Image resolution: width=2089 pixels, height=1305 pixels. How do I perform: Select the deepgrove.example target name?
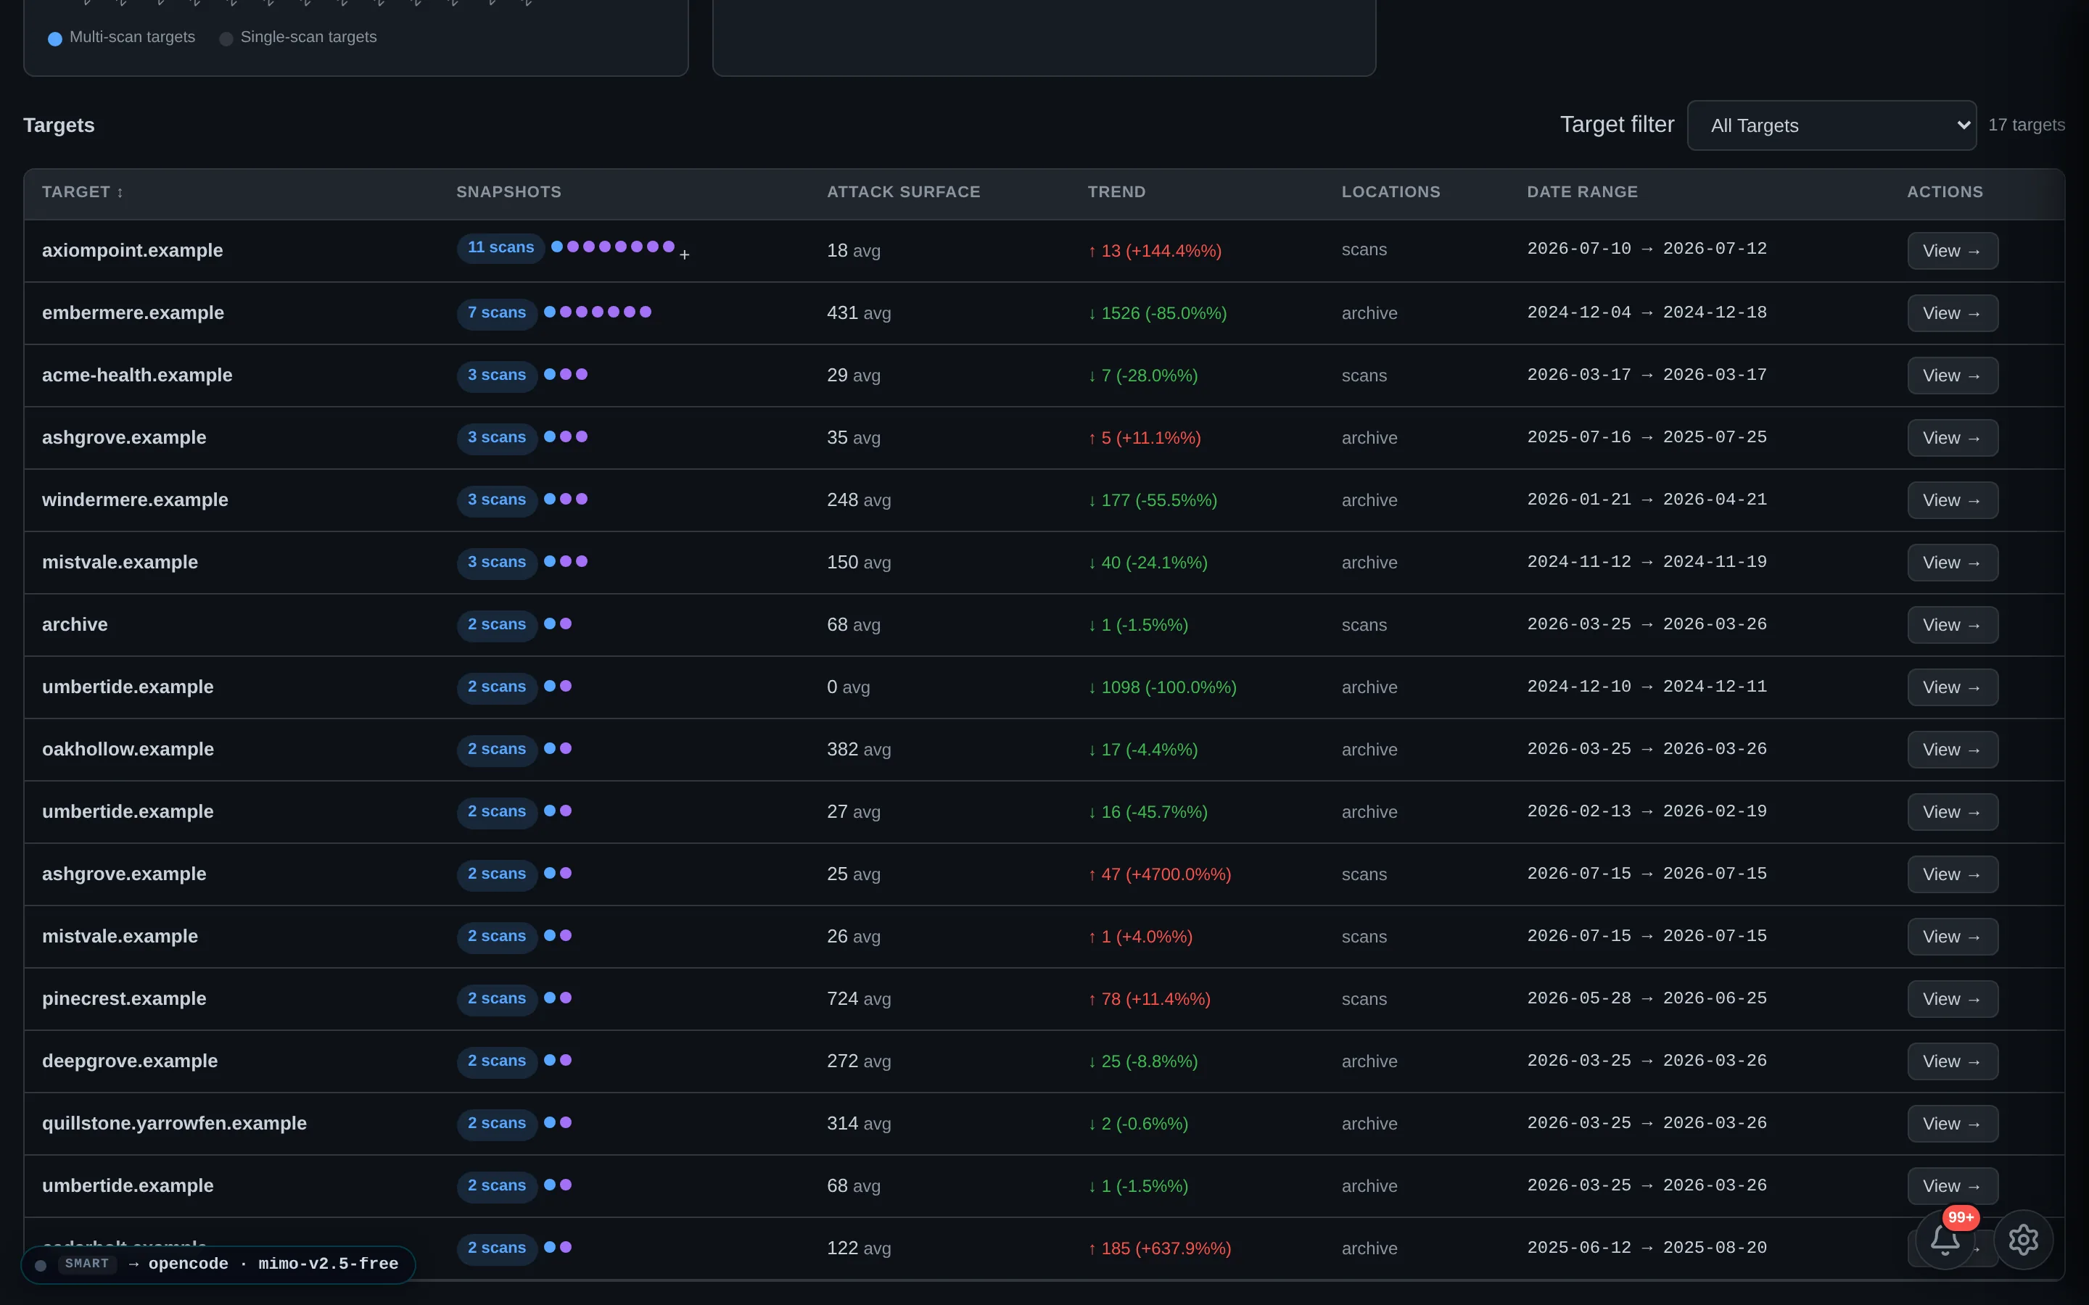(131, 1061)
